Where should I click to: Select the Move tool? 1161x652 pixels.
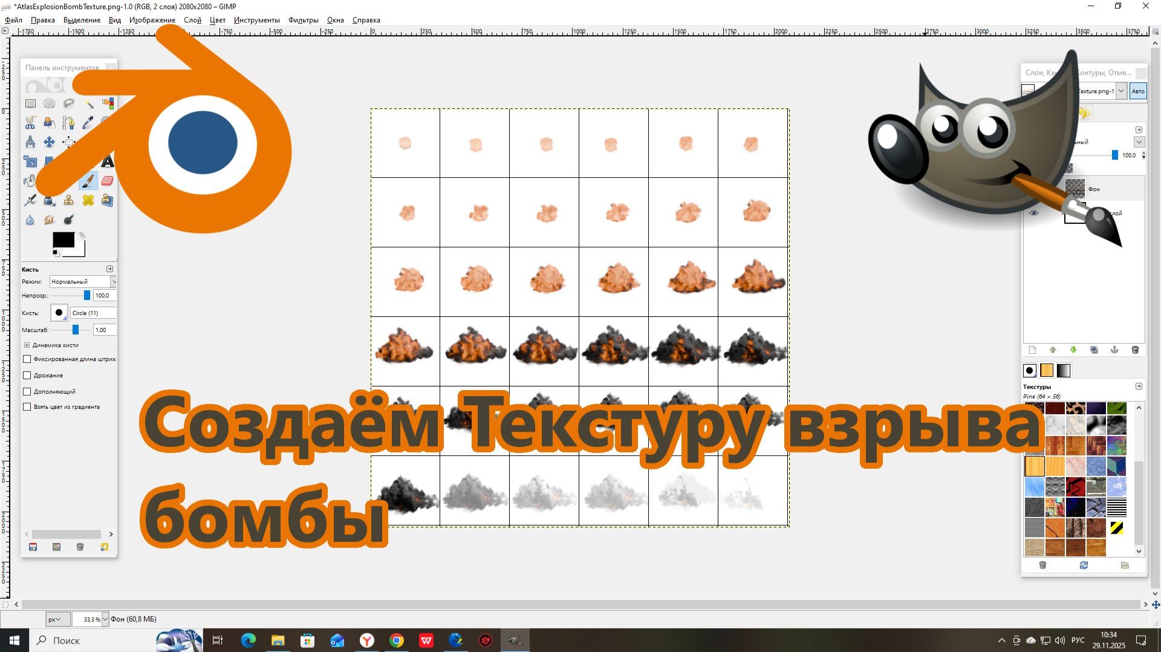(x=50, y=142)
